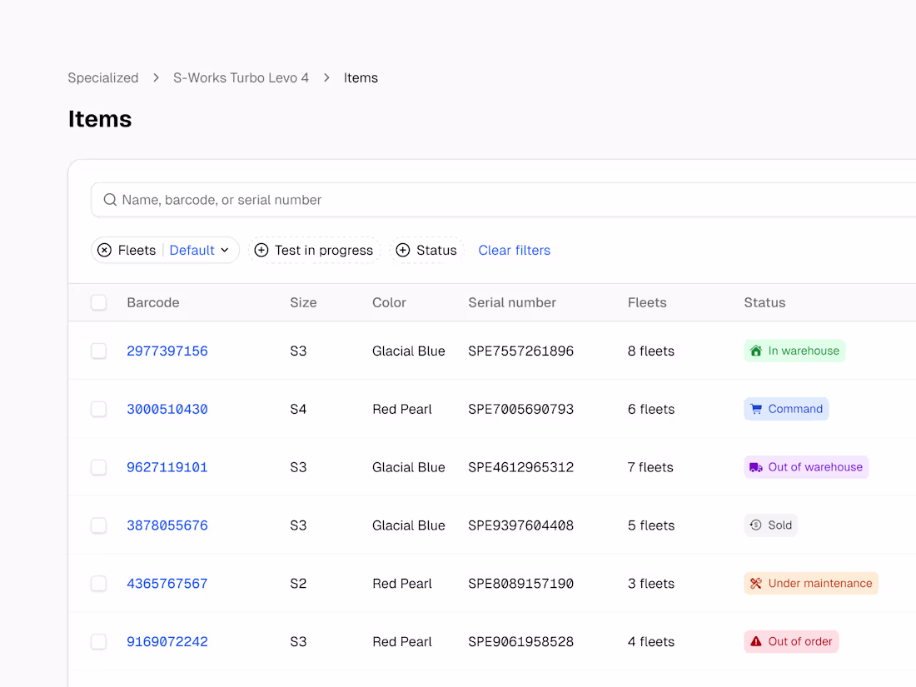Click the plus icon on the Status filter

[403, 251]
